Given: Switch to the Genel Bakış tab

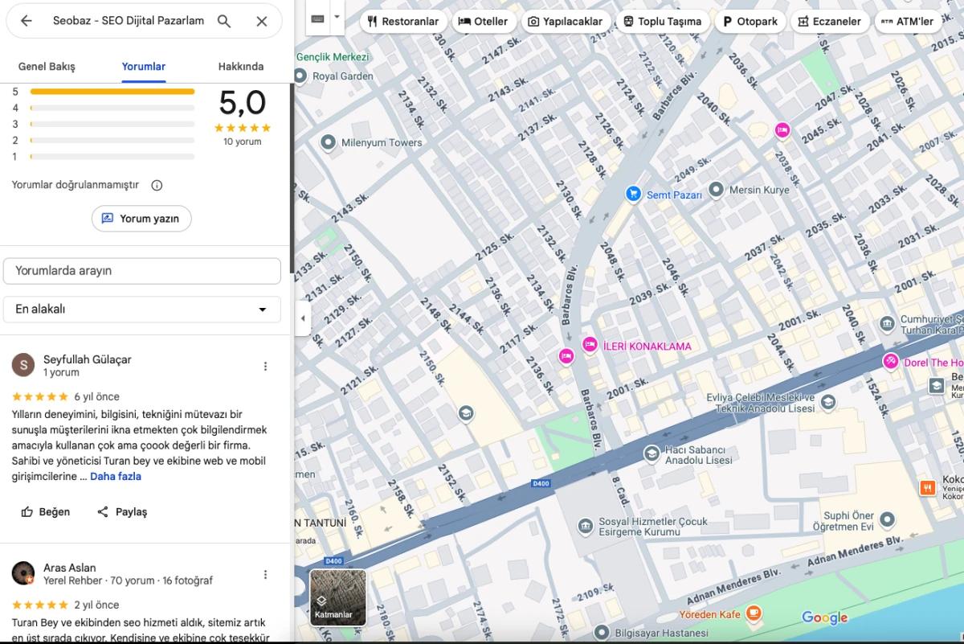Looking at the screenshot, I should point(47,67).
